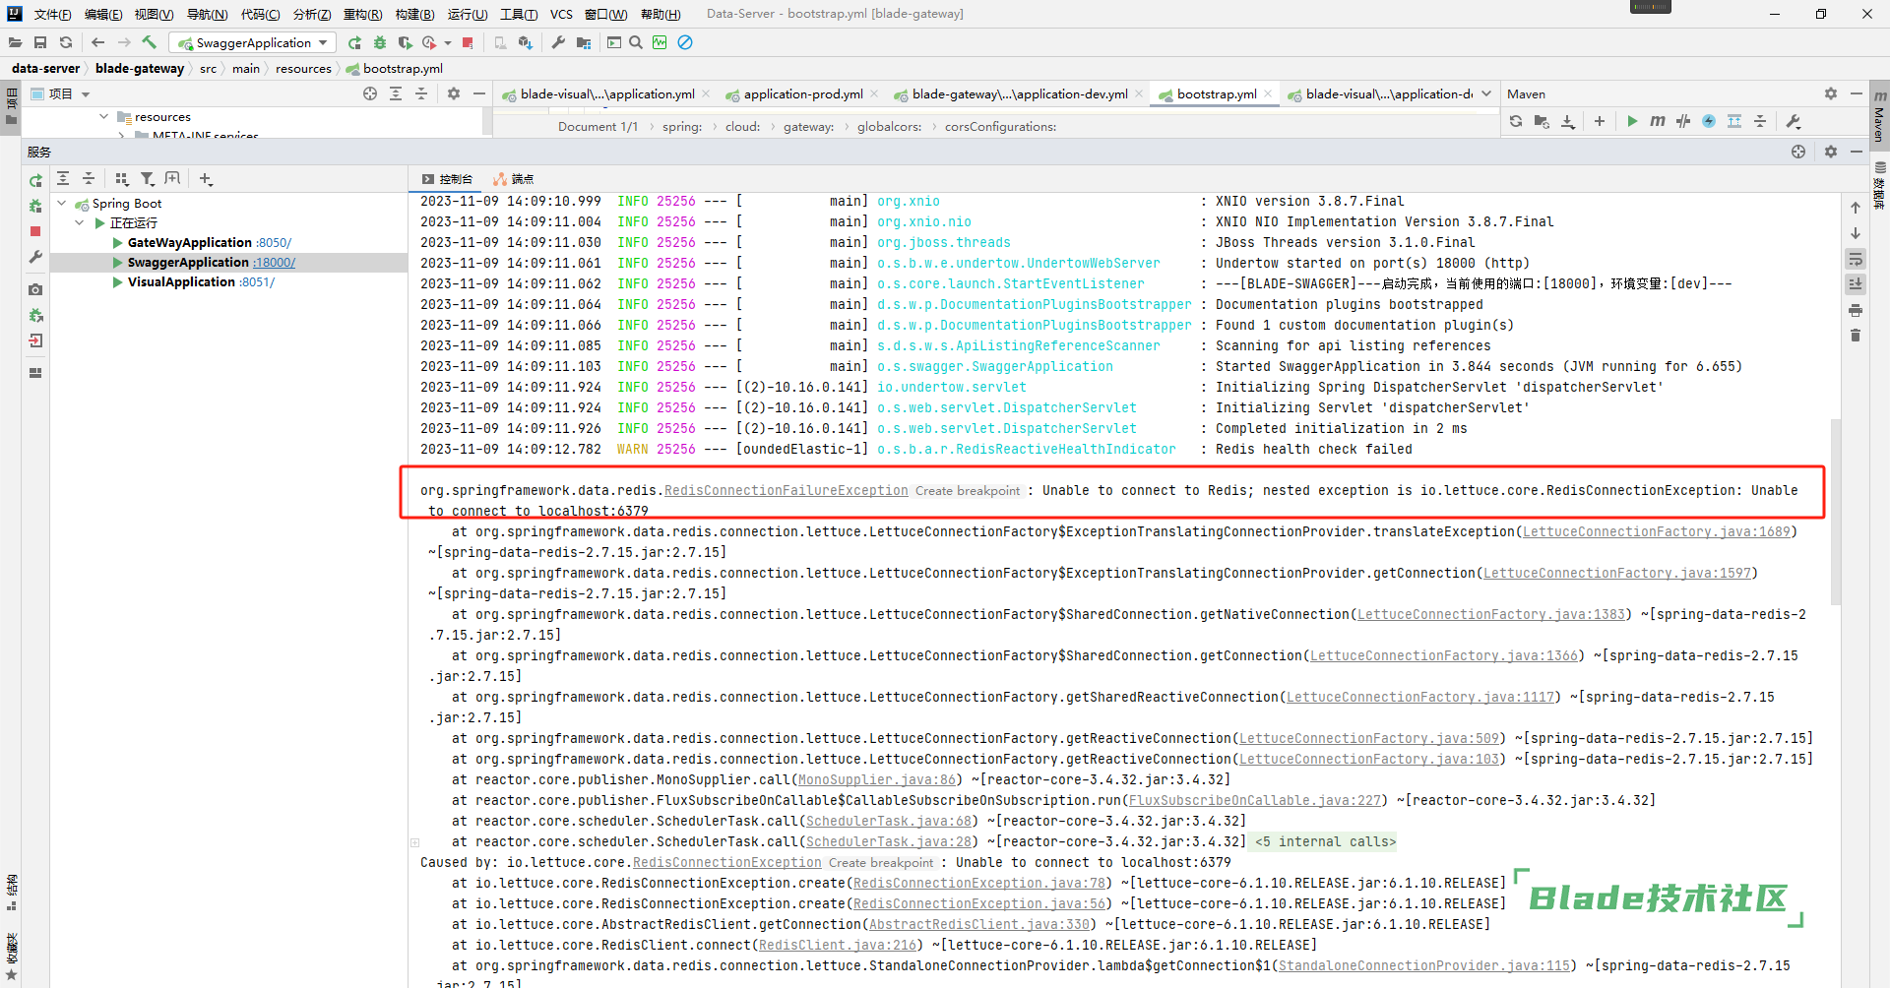Collapse the 正在运行 running node
This screenshot has height=988, width=1890.
tap(80, 223)
